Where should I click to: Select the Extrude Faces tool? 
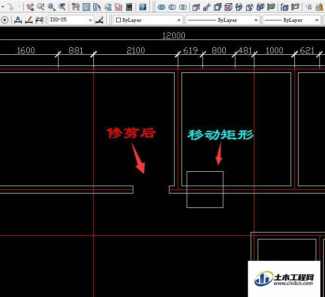pyautogui.click(x=196, y=7)
